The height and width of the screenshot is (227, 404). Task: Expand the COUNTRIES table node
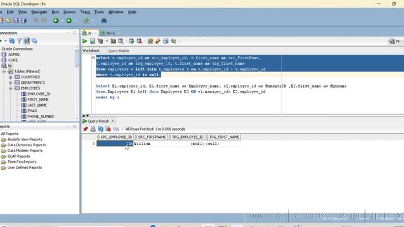[10, 77]
